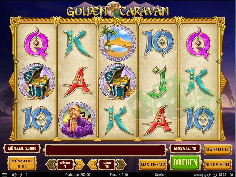
Task: Mute the game sound via speaker icon
Action: 14,175
